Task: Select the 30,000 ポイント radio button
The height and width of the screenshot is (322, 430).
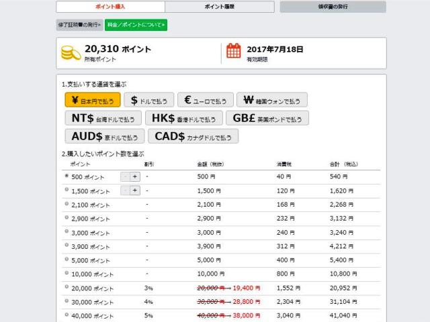Action: [x=67, y=301]
